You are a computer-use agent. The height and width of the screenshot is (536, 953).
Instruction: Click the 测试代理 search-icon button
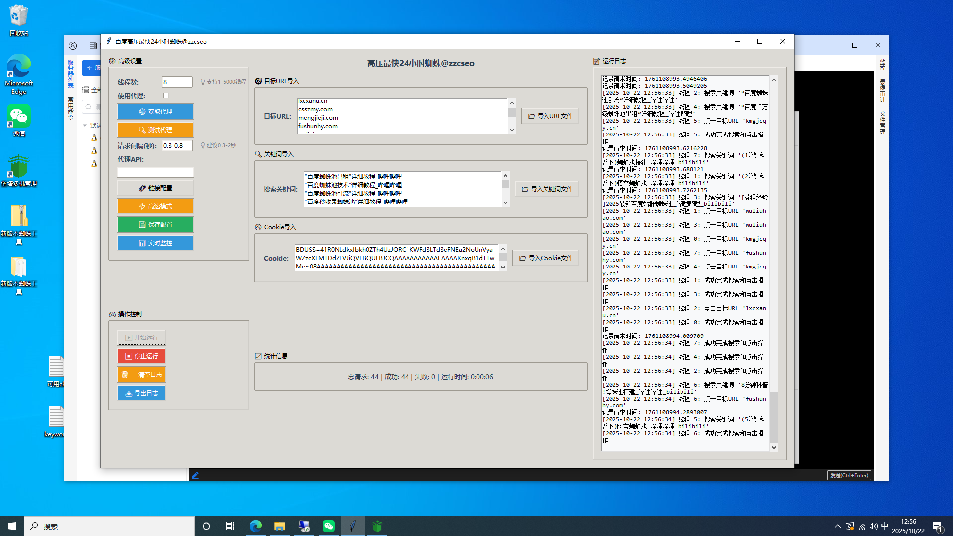tap(155, 130)
